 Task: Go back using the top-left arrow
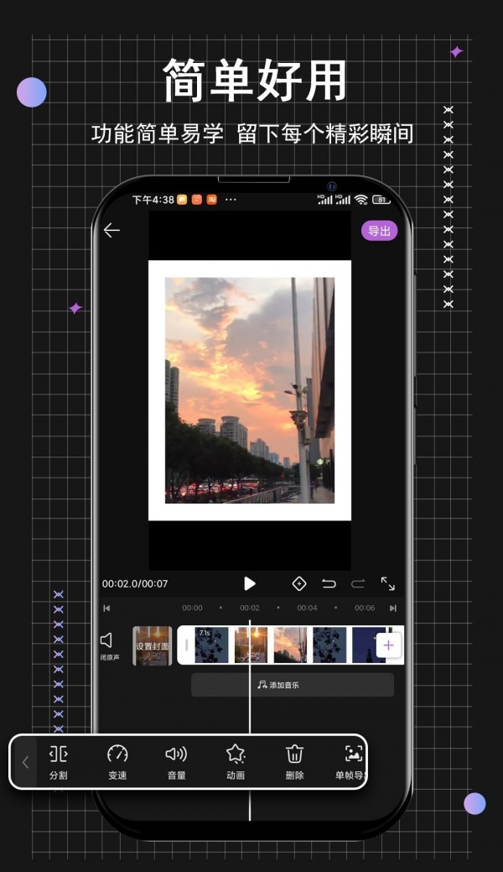click(111, 231)
